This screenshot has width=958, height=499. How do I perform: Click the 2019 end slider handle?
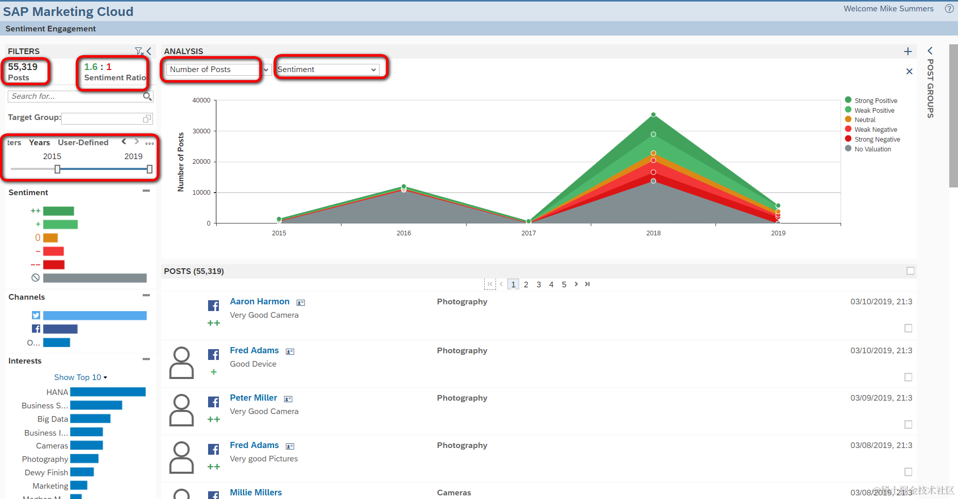(149, 169)
